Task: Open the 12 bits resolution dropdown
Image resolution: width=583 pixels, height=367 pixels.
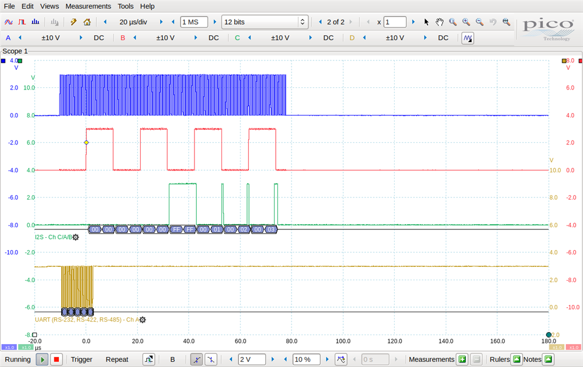Action: click(x=265, y=22)
